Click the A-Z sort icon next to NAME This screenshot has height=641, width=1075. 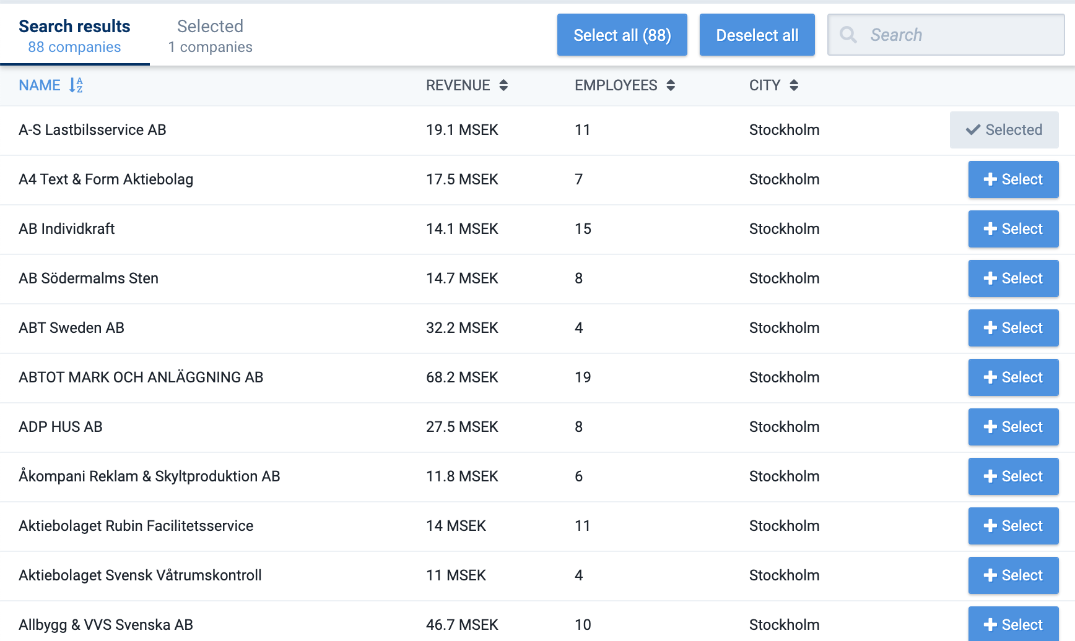pos(76,85)
